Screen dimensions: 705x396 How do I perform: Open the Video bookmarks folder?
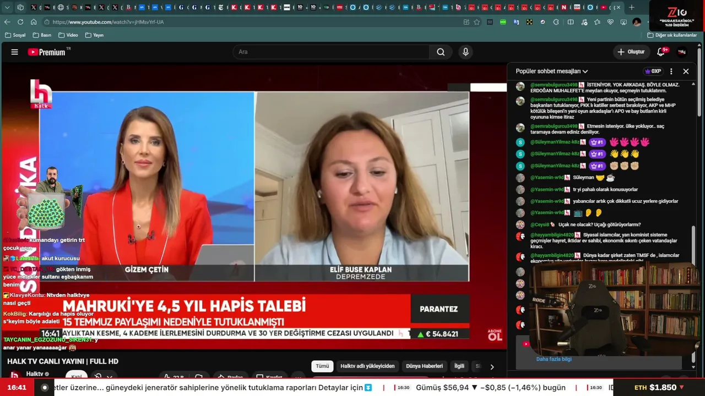coord(68,35)
